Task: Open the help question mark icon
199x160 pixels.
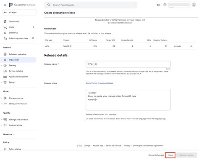Action: [165, 5]
